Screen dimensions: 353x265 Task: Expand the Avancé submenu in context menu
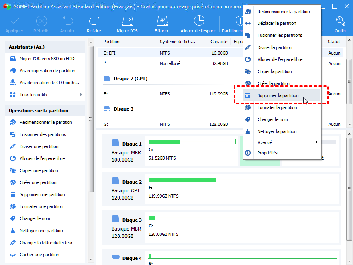[282, 142]
